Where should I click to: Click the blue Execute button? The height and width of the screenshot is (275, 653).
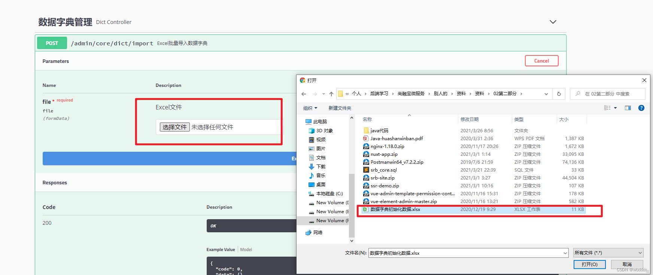169,158
